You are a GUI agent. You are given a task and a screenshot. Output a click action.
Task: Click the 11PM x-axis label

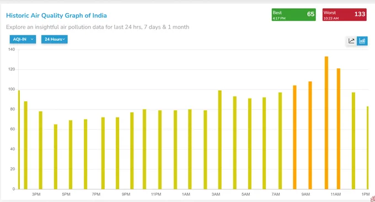[x=156, y=194]
